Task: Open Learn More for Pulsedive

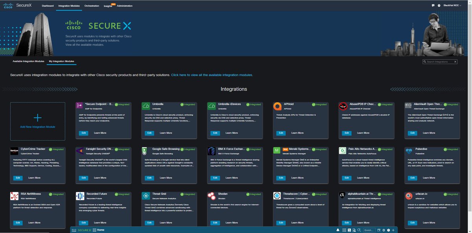Action: pos(428,178)
